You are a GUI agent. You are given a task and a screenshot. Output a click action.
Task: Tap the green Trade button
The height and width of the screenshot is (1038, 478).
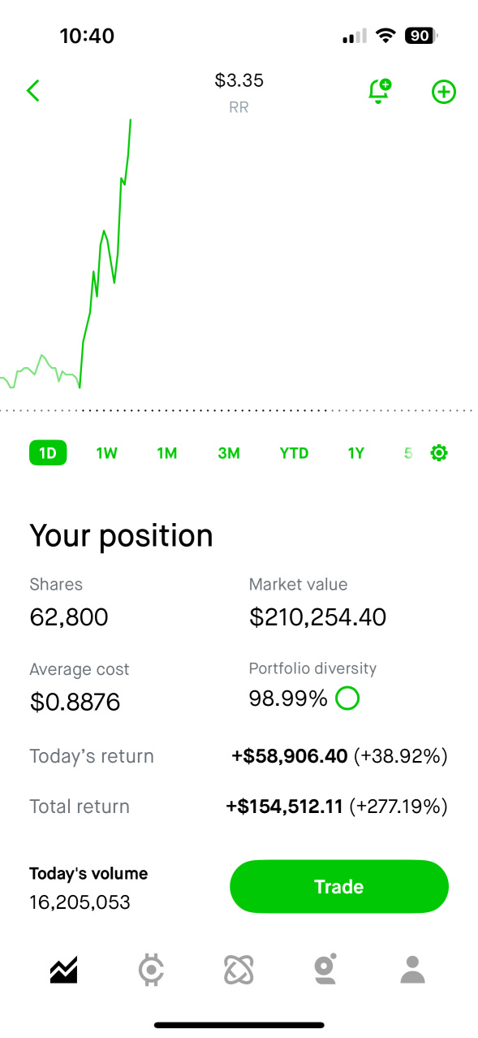pos(339,886)
